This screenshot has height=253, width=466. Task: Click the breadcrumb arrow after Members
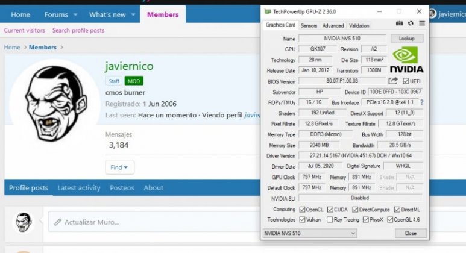pyautogui.click(x=61, y=47)
